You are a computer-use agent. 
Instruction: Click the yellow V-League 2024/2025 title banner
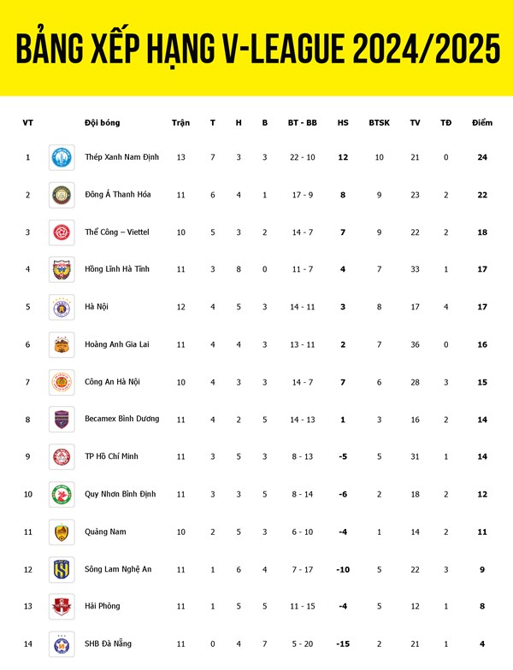(256, 48)
